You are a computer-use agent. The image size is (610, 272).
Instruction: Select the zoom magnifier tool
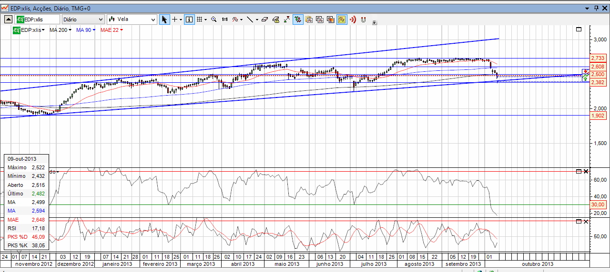click(x=213, y=19)
